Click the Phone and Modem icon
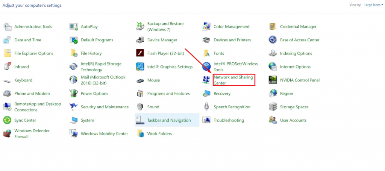 pos(8,94)
